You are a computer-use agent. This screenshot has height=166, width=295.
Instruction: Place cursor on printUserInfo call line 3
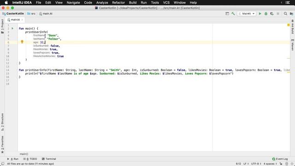tap(36, 32)
